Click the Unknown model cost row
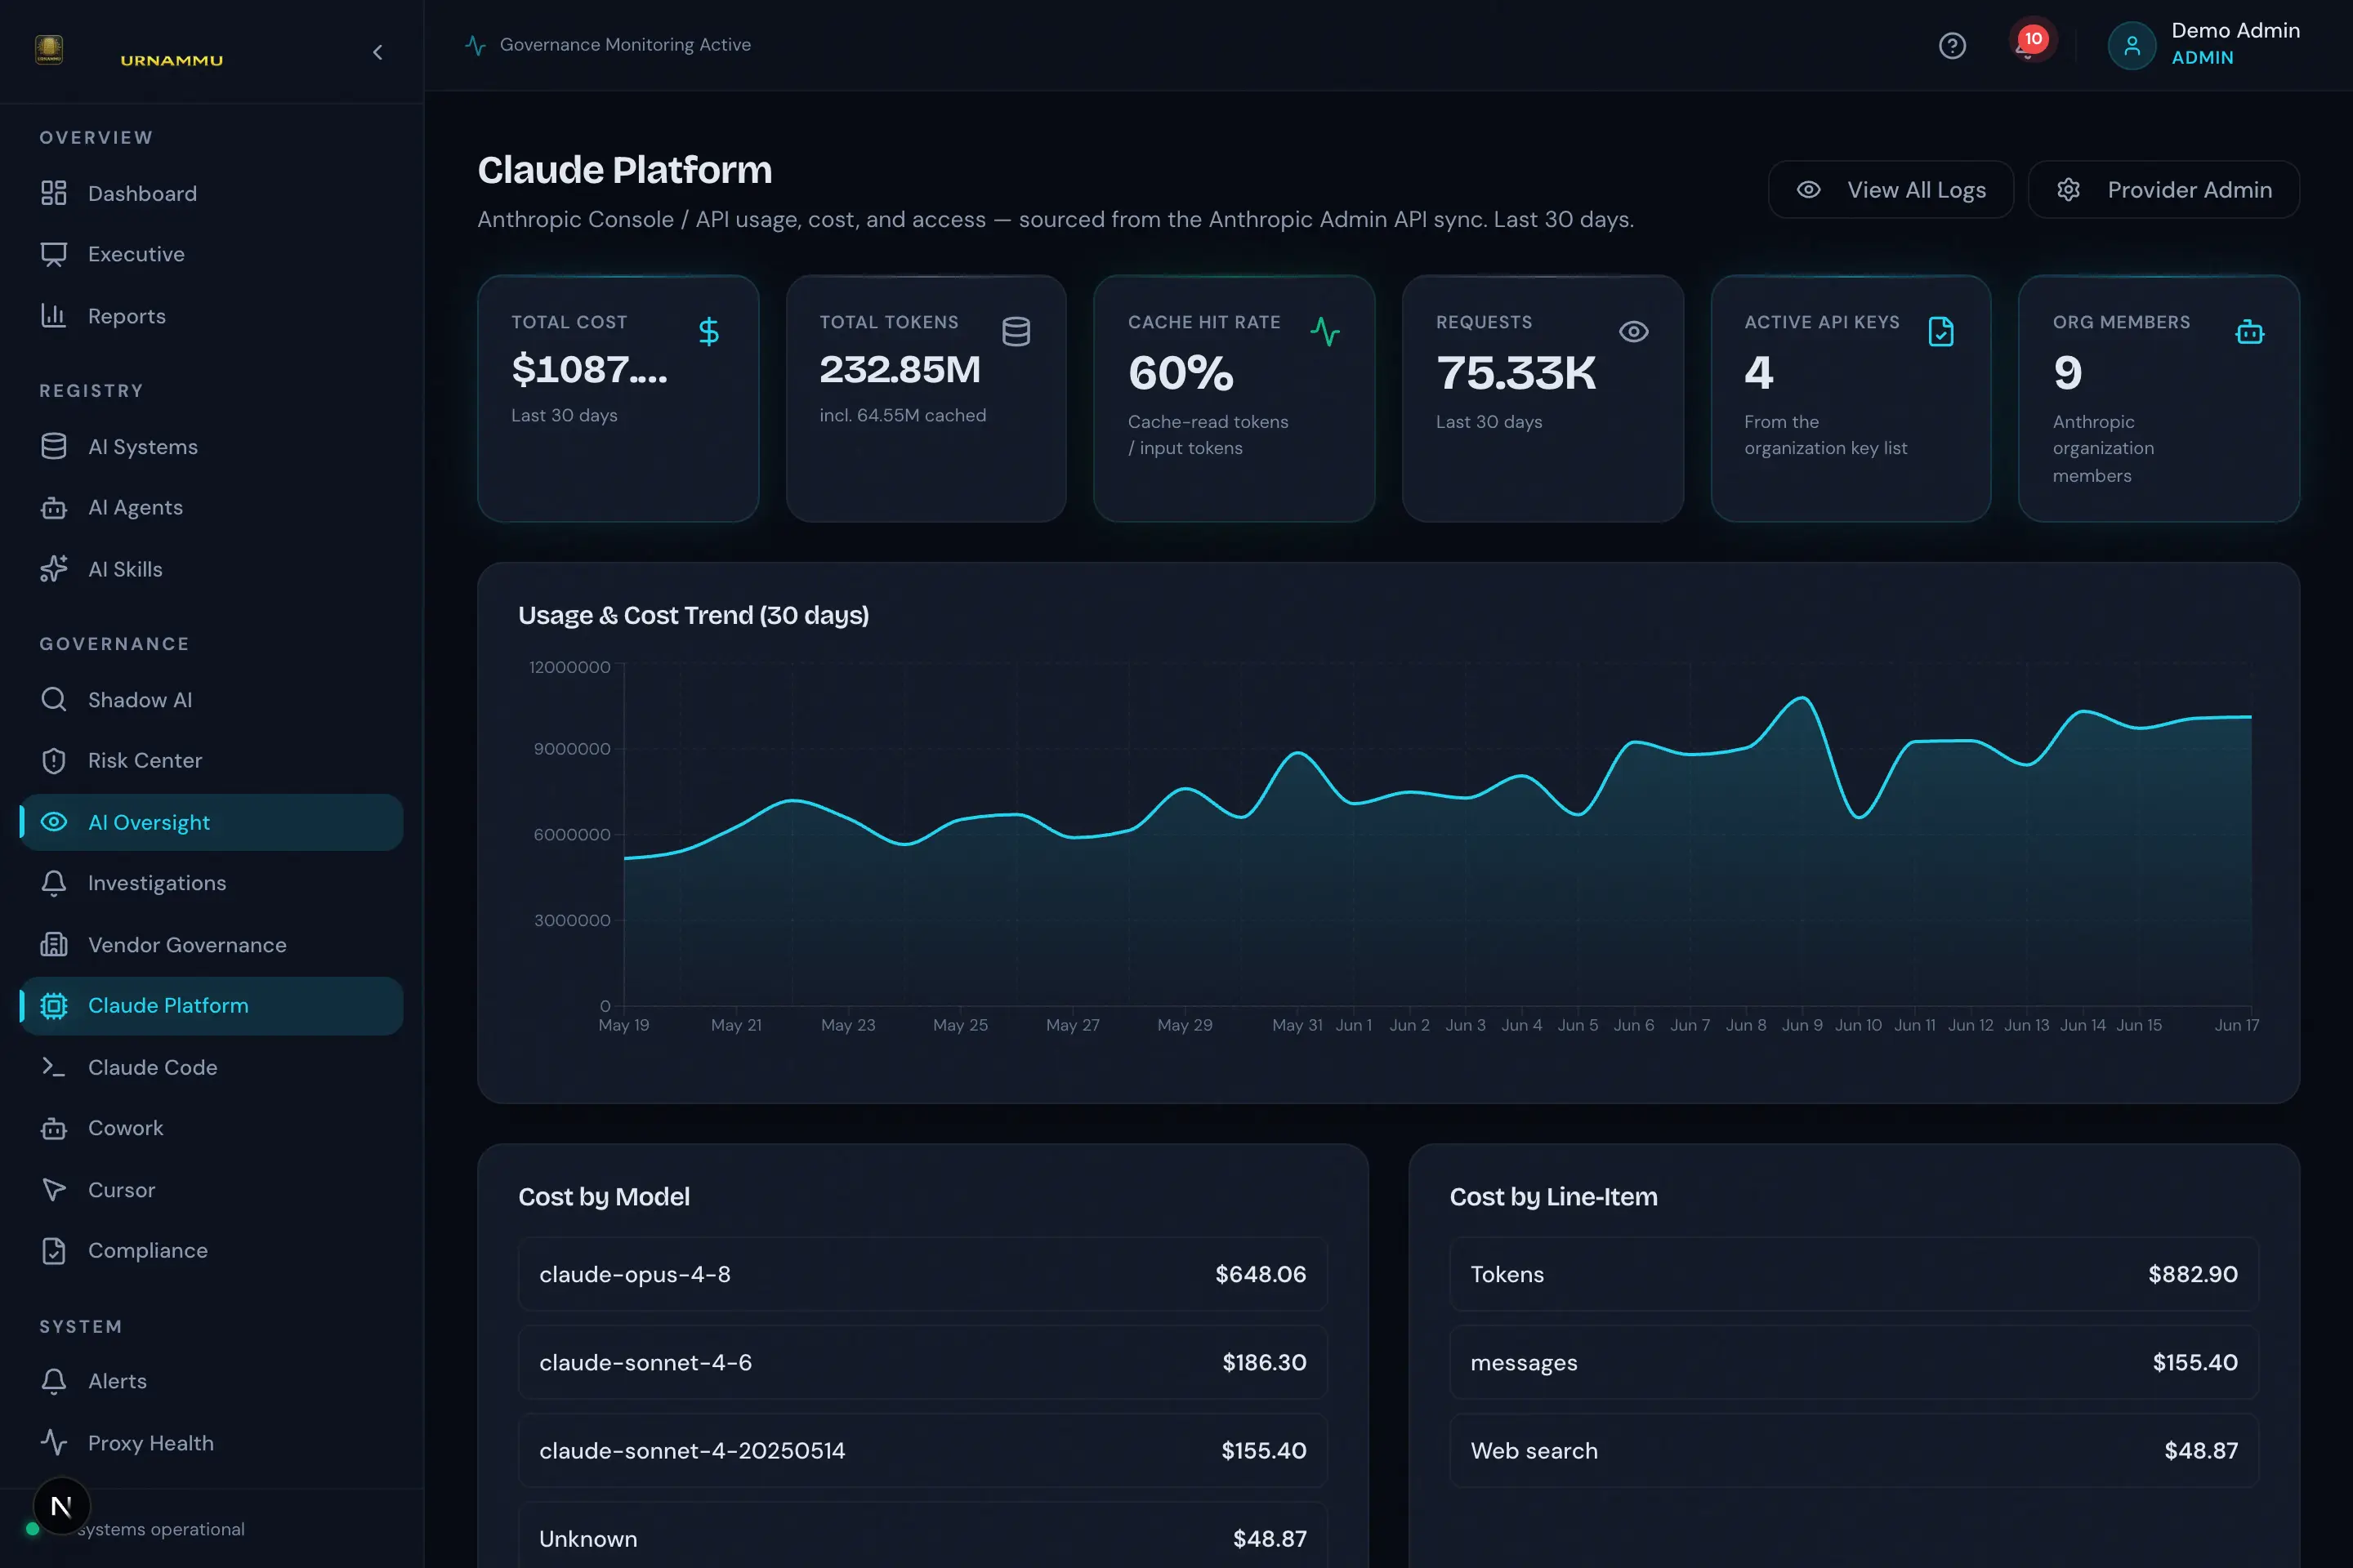 click(922, 1535)
